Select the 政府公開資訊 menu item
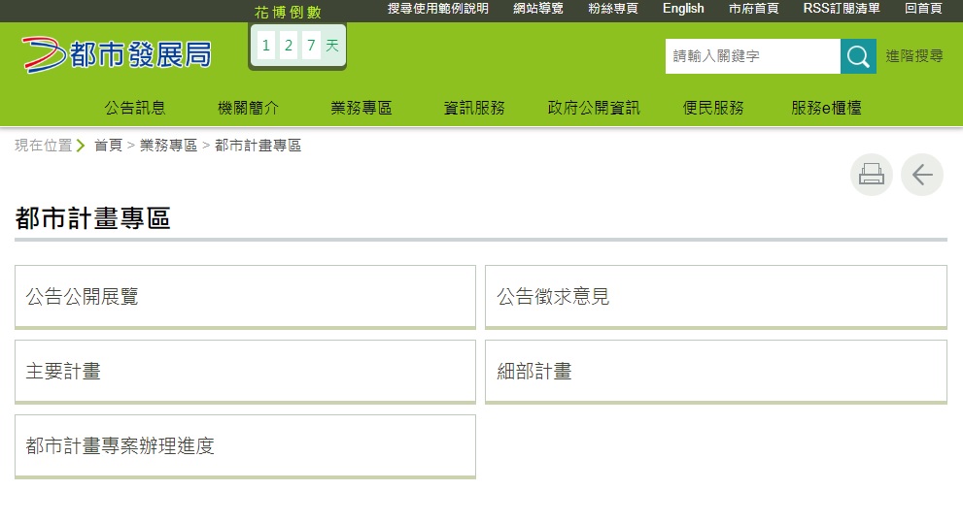Image resolution: width=963 pixels, height=524 pixels. pyautogui.click(x=594, y=108)
